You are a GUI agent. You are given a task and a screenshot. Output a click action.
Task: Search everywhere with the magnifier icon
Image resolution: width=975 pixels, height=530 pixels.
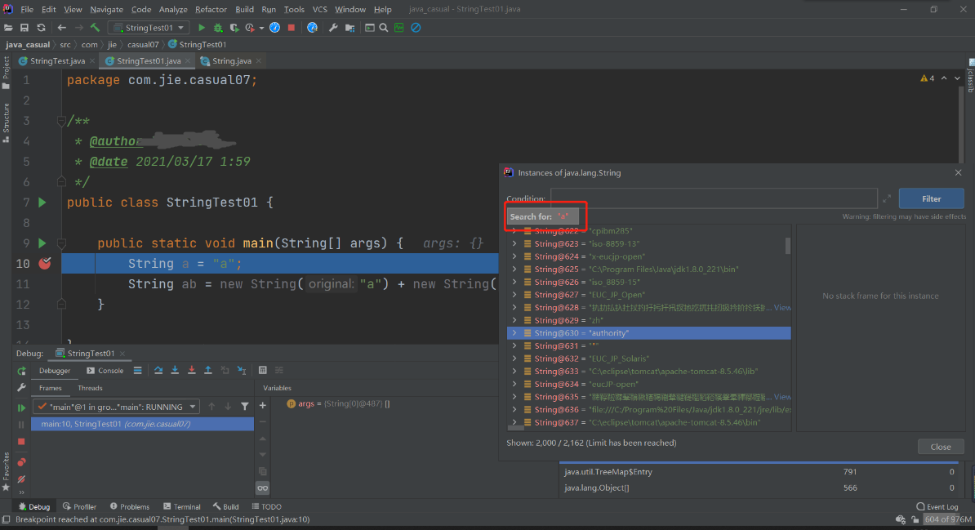point(384,28)
